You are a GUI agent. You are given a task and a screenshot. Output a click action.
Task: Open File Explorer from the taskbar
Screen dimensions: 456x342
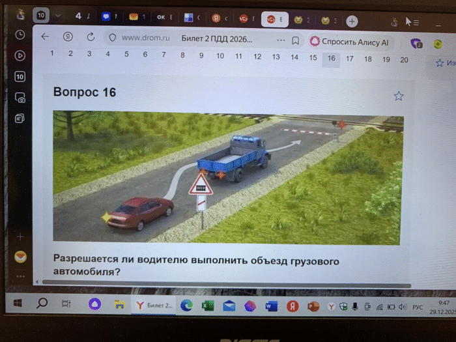119,305
